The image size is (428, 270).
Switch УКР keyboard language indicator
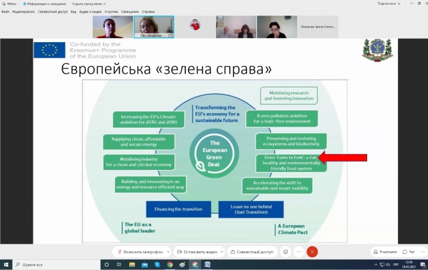(395, 265)
